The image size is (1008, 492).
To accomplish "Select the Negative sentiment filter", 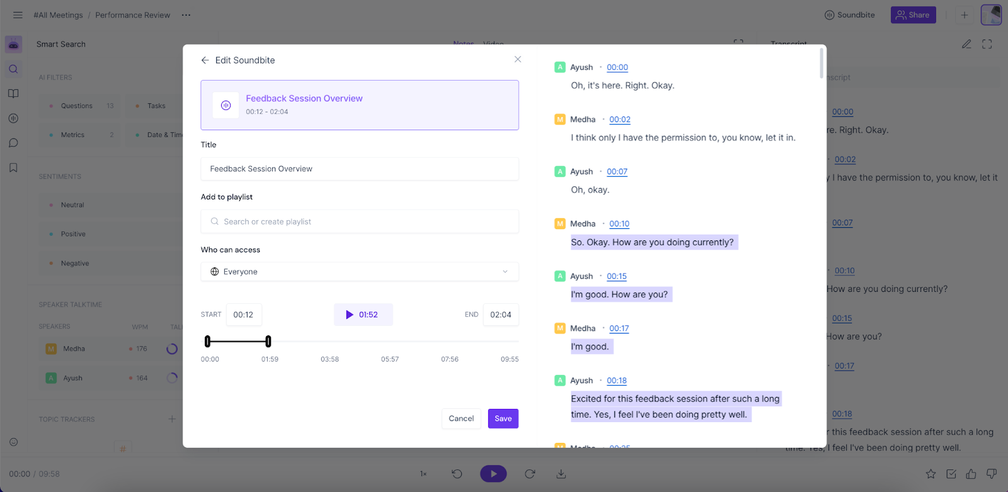I will [111, 264].
